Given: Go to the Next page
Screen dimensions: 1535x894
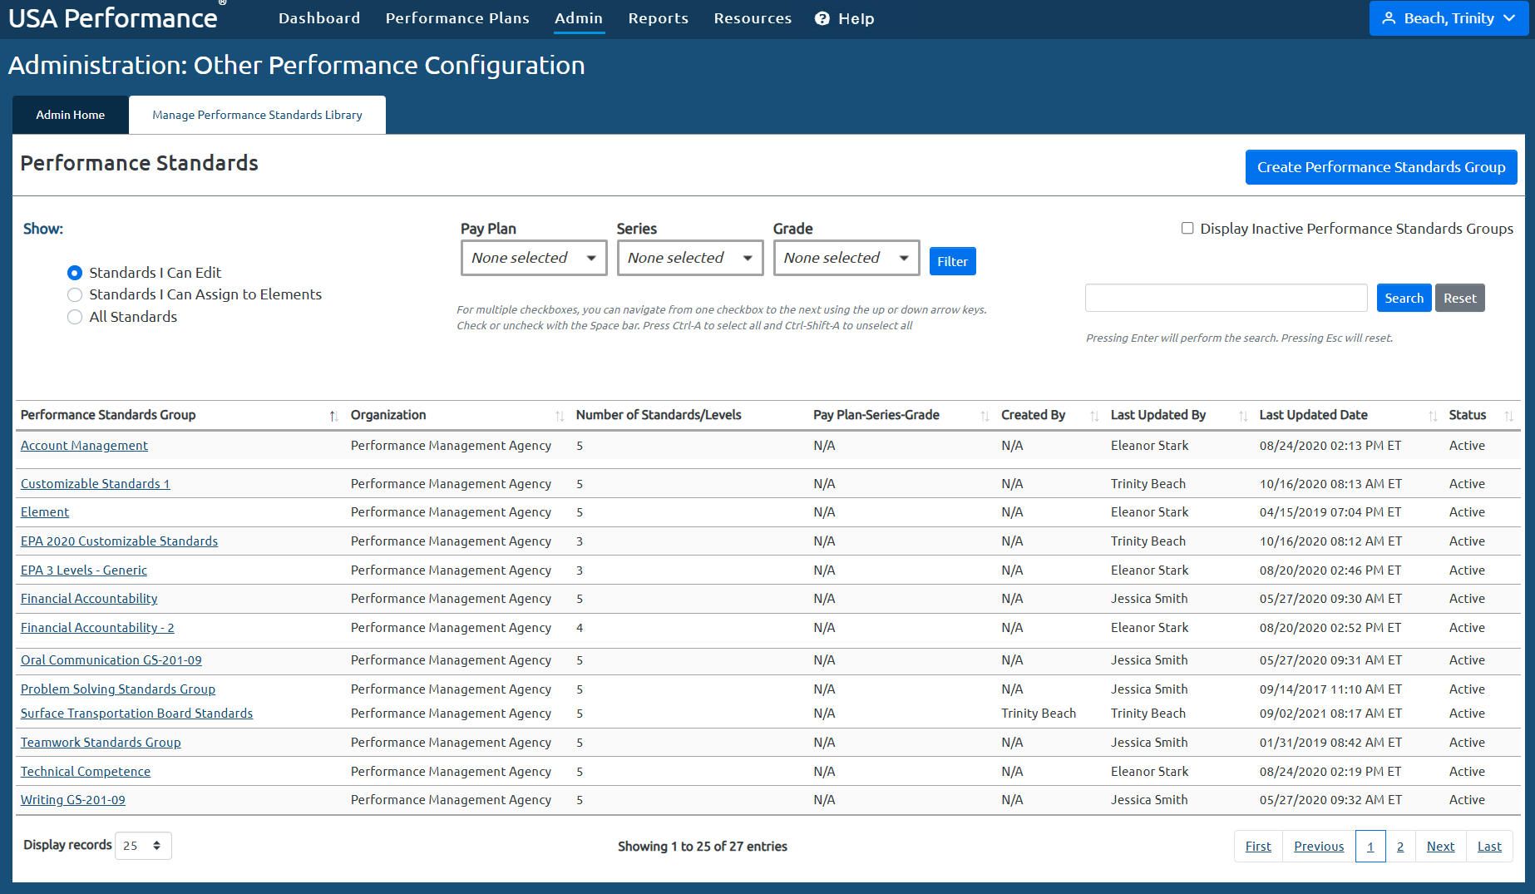Looking at the screenshot, I should (x=1440, y=847).
